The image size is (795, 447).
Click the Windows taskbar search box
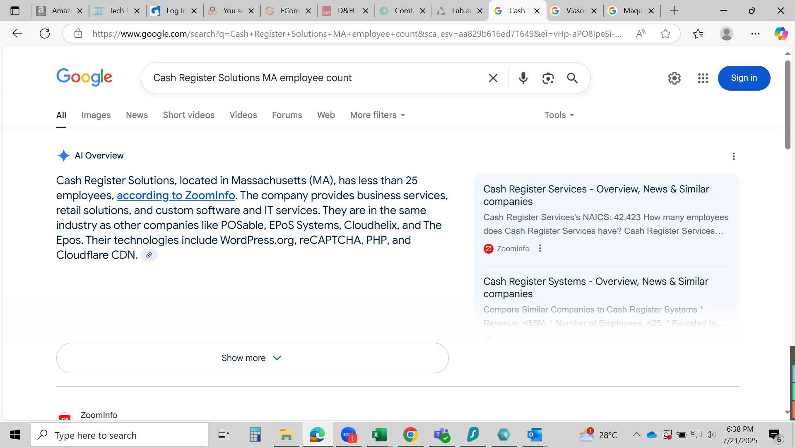point(119,435)
